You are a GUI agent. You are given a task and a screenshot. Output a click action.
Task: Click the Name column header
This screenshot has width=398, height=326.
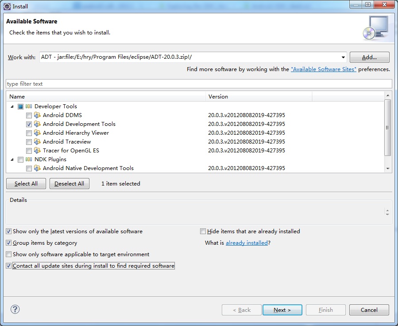(106, 96)
